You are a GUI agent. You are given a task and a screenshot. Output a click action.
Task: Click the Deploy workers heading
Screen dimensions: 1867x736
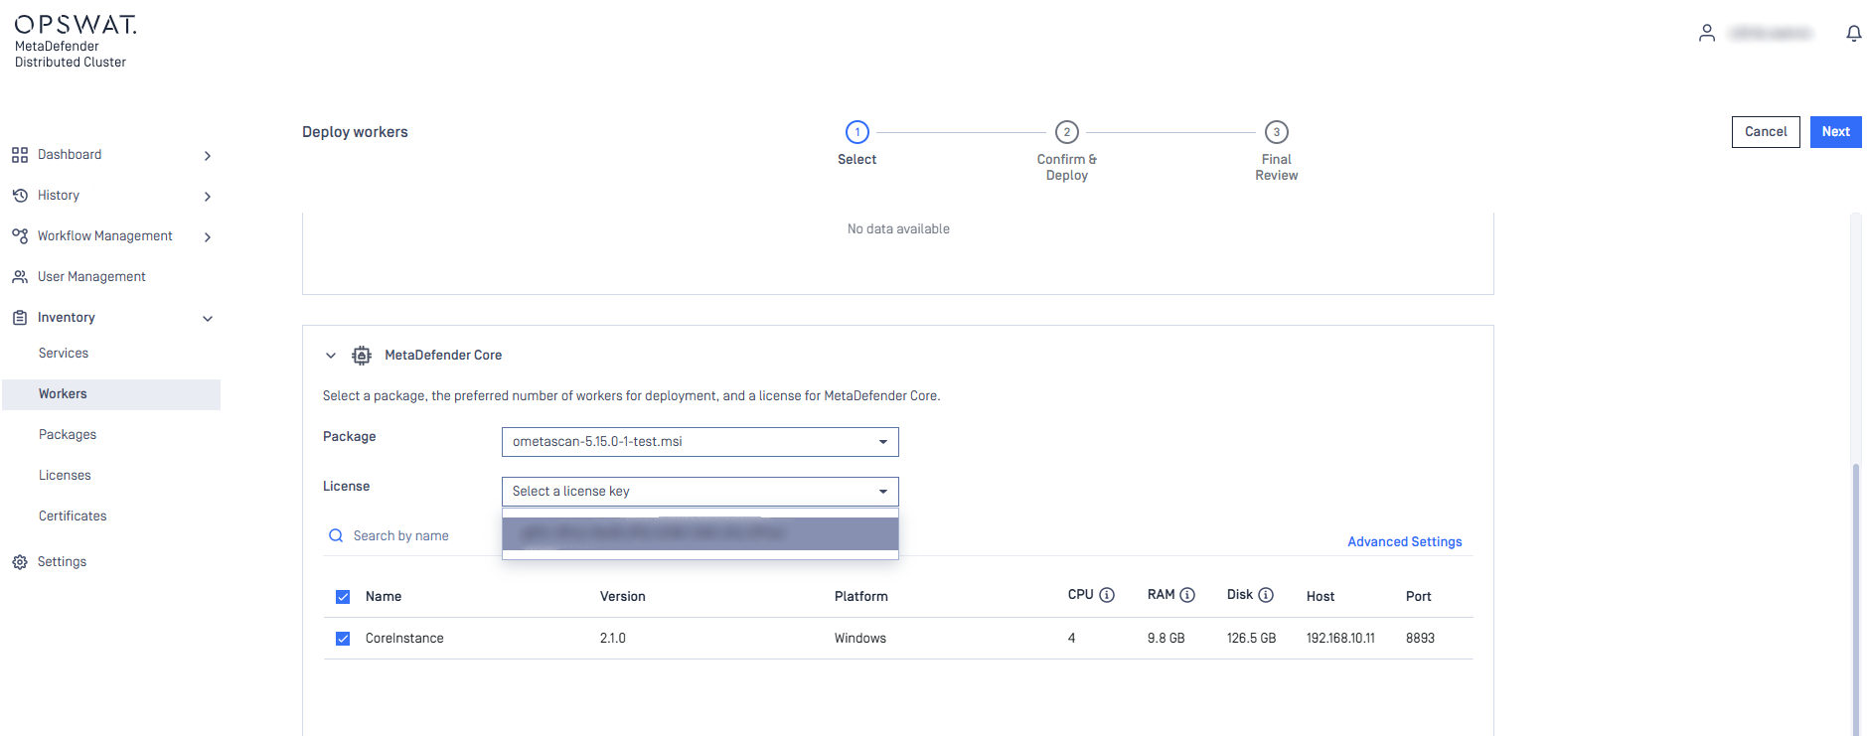[355, 132]
